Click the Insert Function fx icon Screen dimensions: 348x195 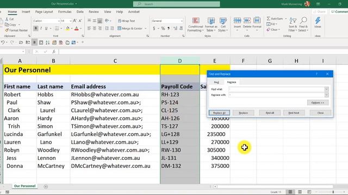pyautogui.click(x=54, y=51)
